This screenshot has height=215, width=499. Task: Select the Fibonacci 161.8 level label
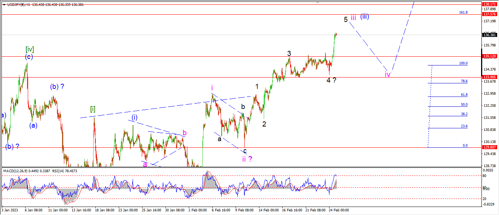point(463,12)
